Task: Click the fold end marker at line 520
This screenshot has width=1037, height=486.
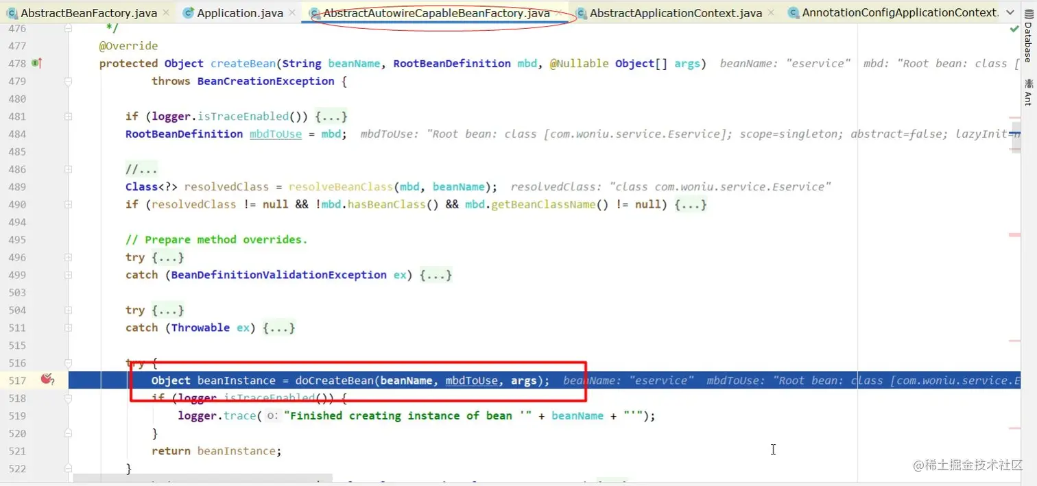Action: [x=69, y=433]
